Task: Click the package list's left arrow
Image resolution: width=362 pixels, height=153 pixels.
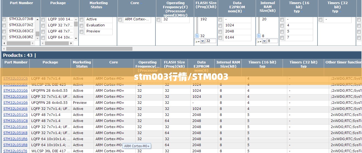Action: (x=43, y=43)
